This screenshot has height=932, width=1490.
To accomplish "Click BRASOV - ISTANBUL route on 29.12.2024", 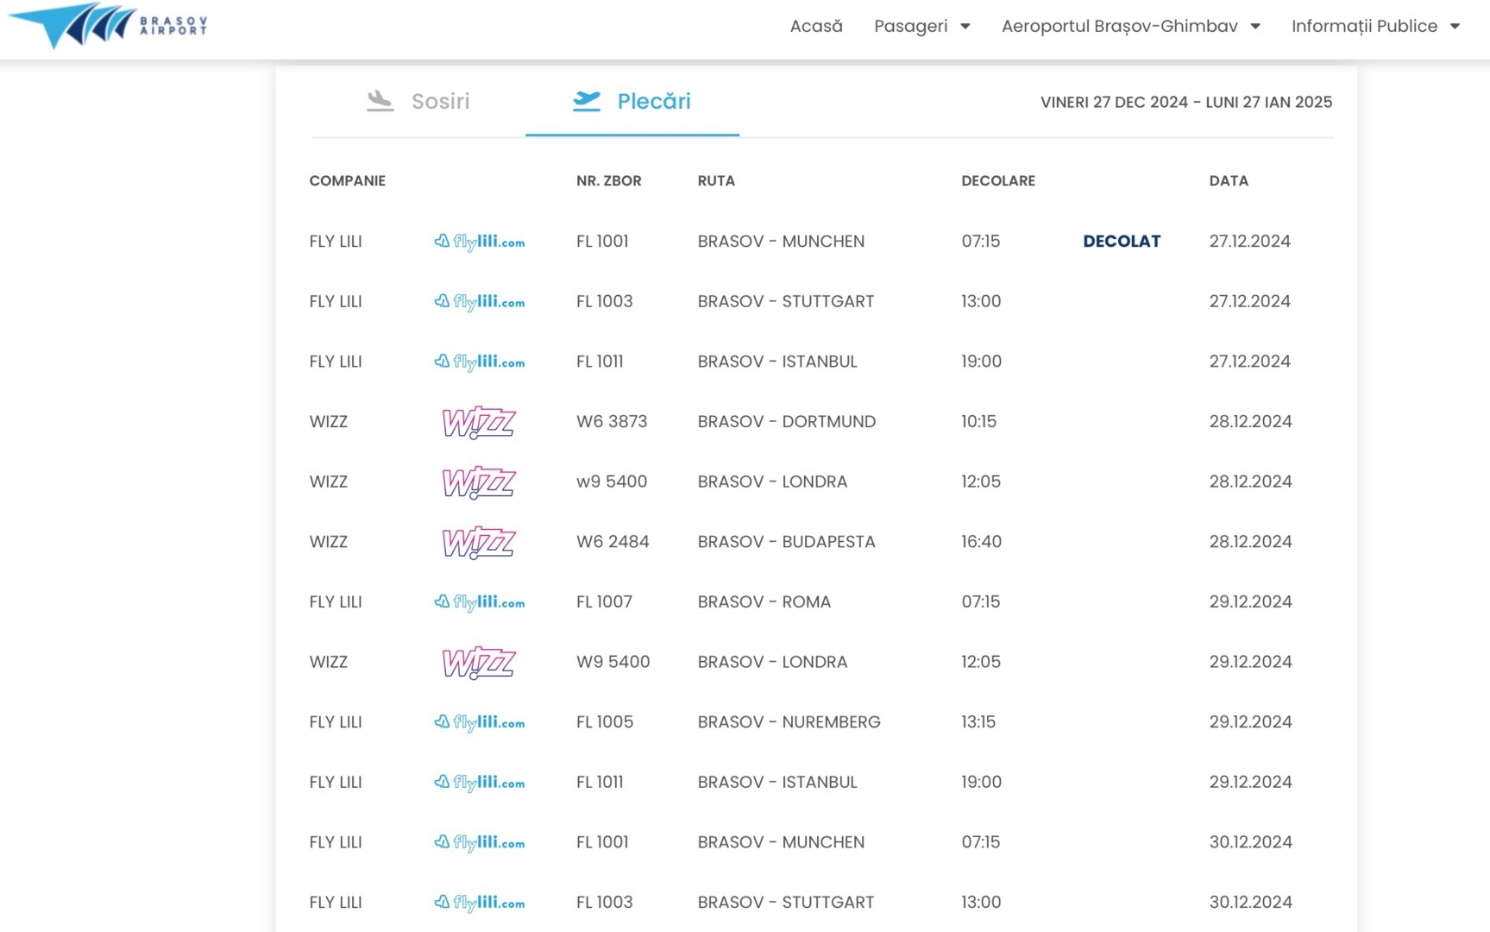I will [777, 782].
